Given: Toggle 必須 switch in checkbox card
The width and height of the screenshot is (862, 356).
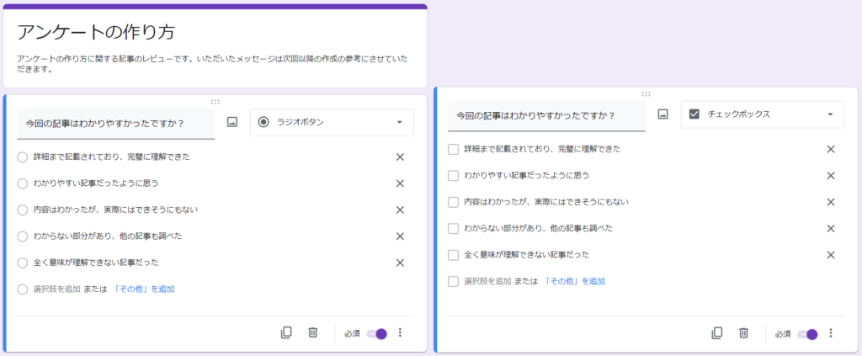Looking at the screenshot, I should coord(807,333).
